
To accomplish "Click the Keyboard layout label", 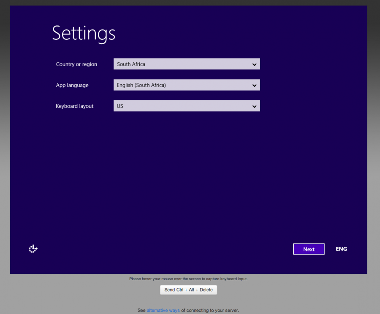I will coord(74,106).
